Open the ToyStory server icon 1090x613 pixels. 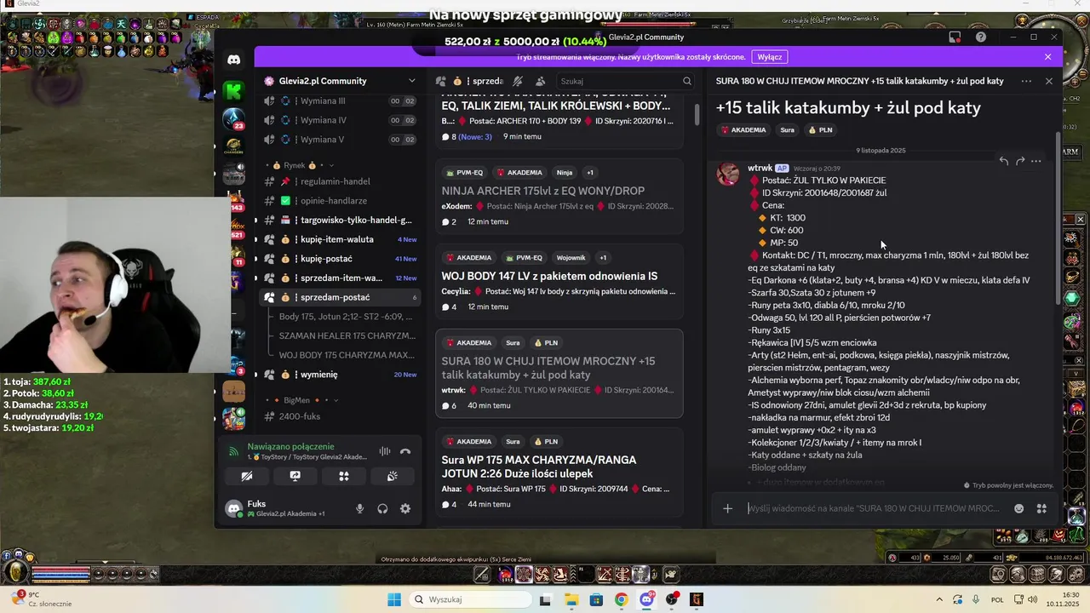tap(234, 419)
